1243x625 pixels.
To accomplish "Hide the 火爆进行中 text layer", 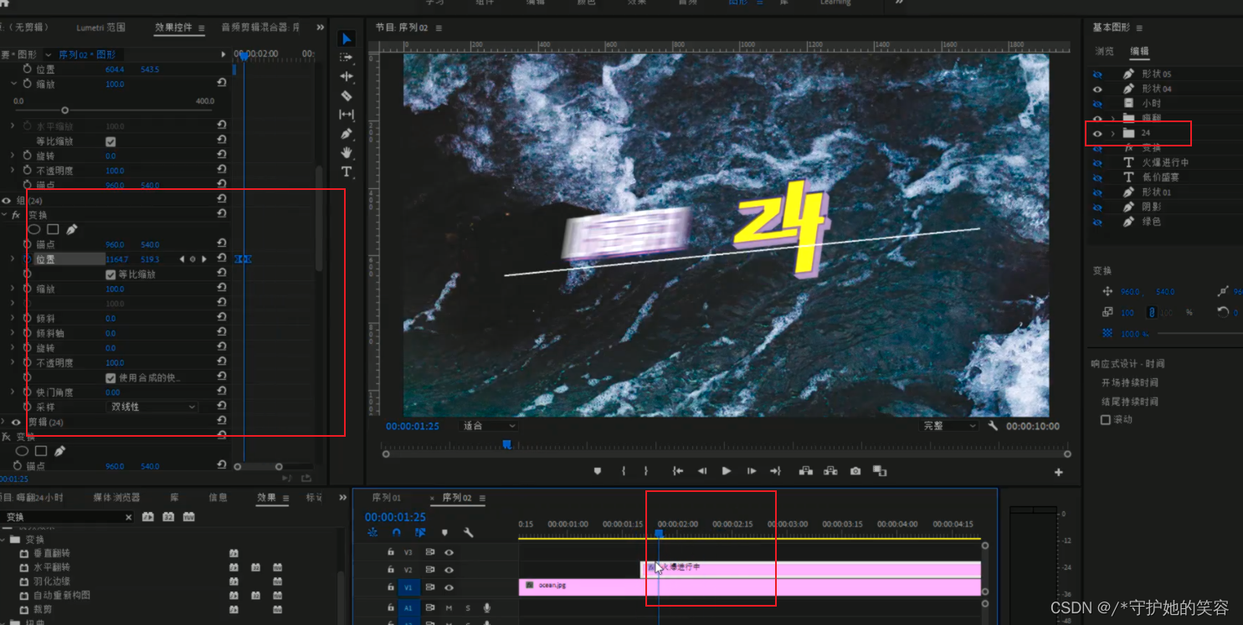I will tap(1097, 162).
